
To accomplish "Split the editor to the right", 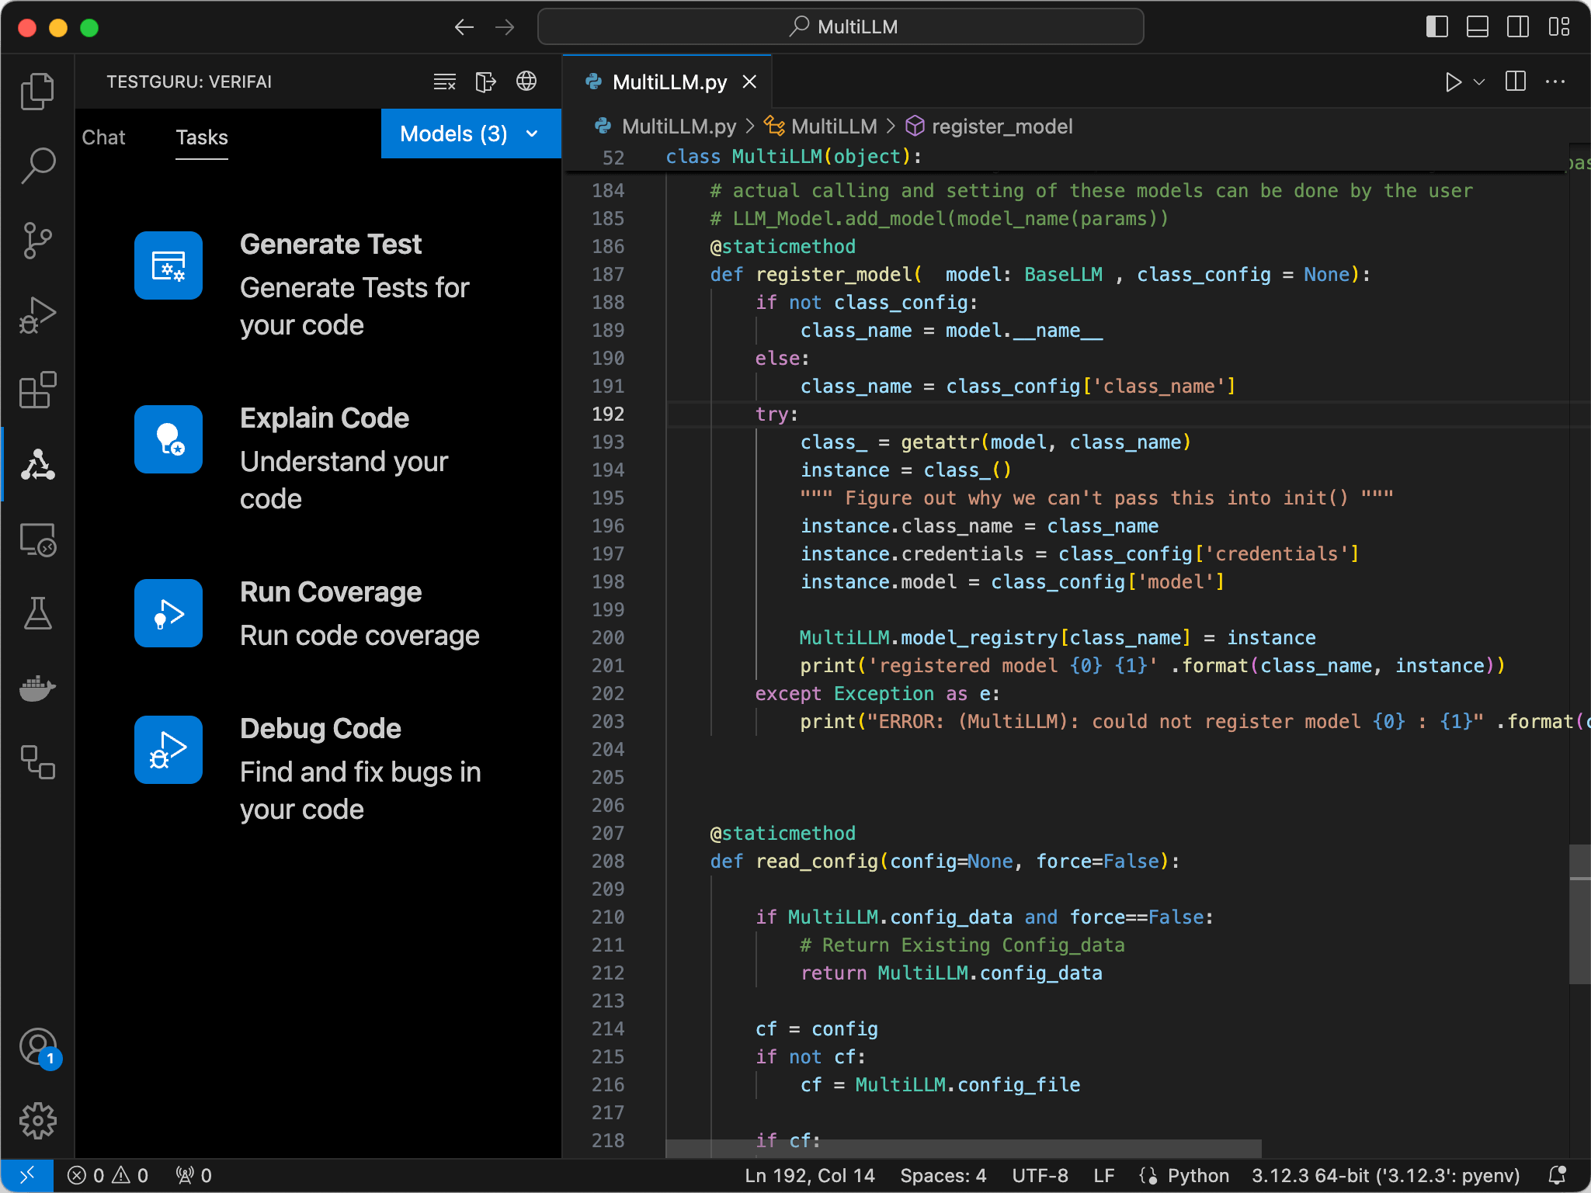I will pyautogui.click(x=1515, y=81).
